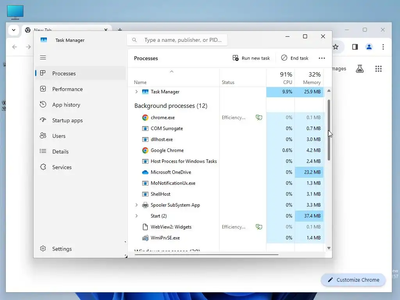Image resolution: width=400 pixels, height=300 pixels.
Task: Expand the Spooler SubSystem App row
Action: point(136,205)
